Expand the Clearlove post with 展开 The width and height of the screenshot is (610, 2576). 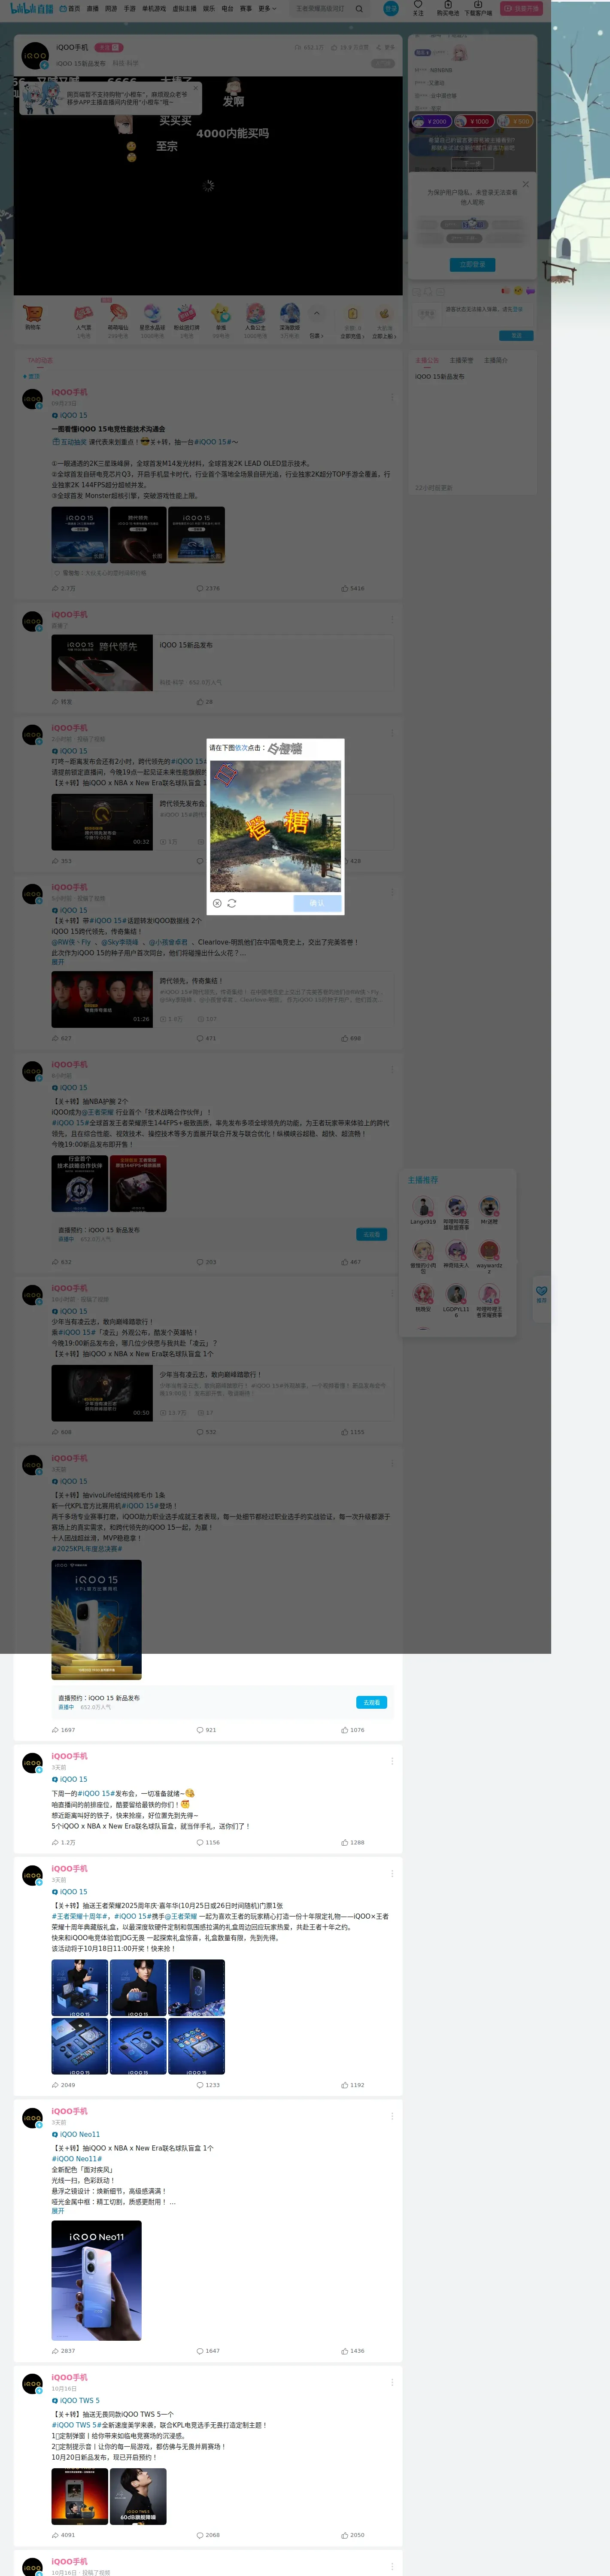pos(58,962)
